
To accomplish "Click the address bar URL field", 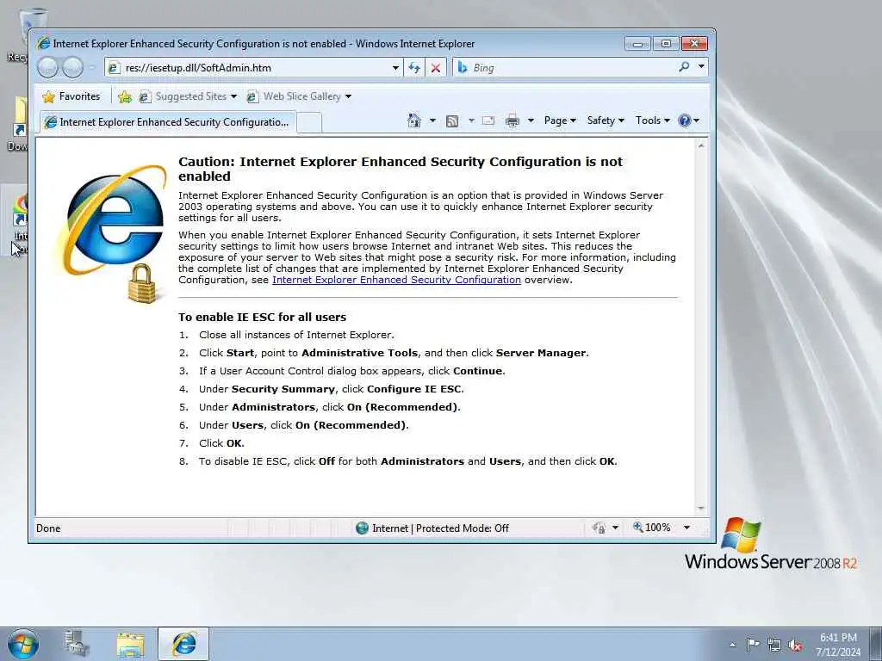I will tap(256, 68).
